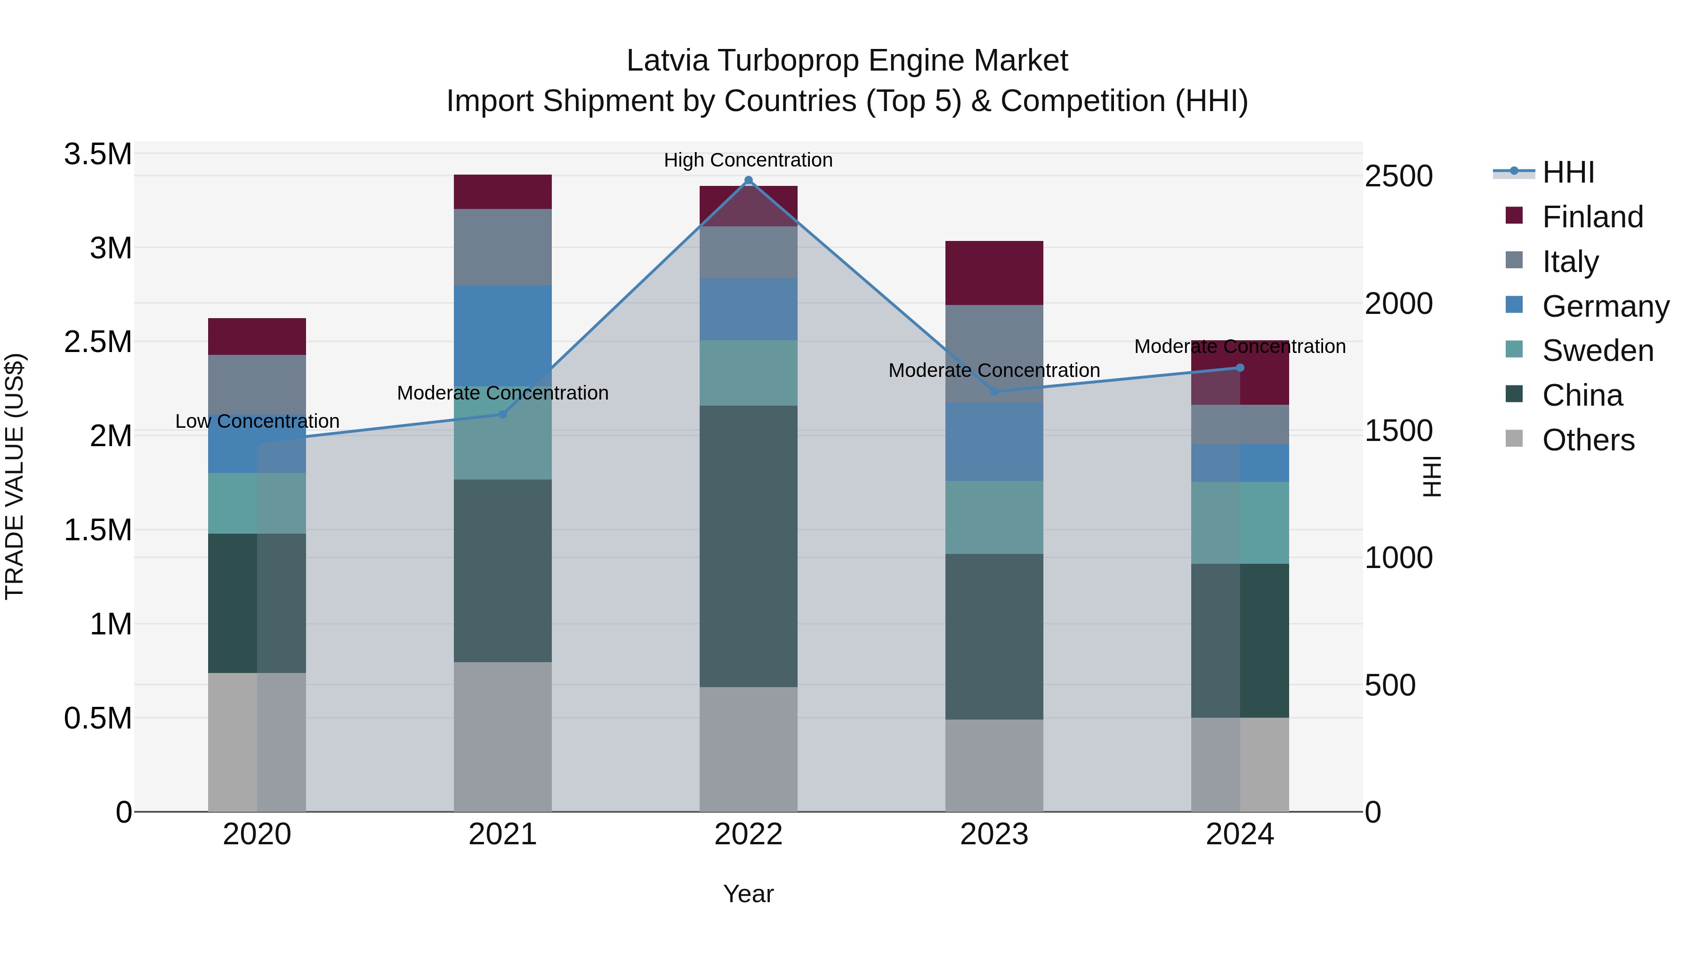The height and width of the screenshot is (953, 1695).
Task: Click the right HHI axis title
Action: (1432, 476)
